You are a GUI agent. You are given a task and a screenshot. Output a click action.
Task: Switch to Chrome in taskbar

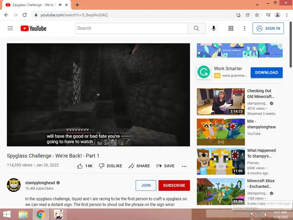[x=41, y=214]
